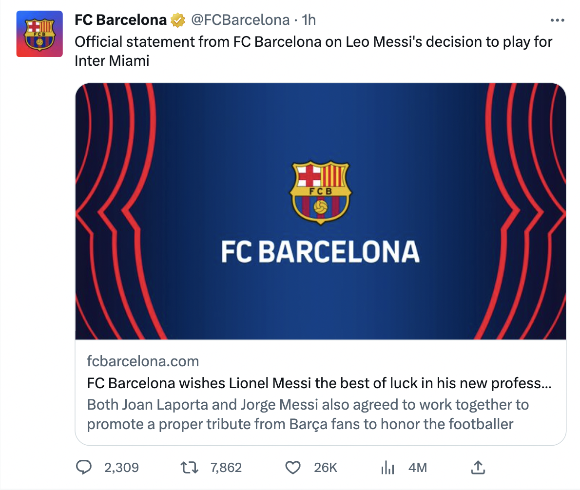Click the 26K likes count
Viewport: 580px width, 490px height.
pyautogui.click(x=326, y=468)
